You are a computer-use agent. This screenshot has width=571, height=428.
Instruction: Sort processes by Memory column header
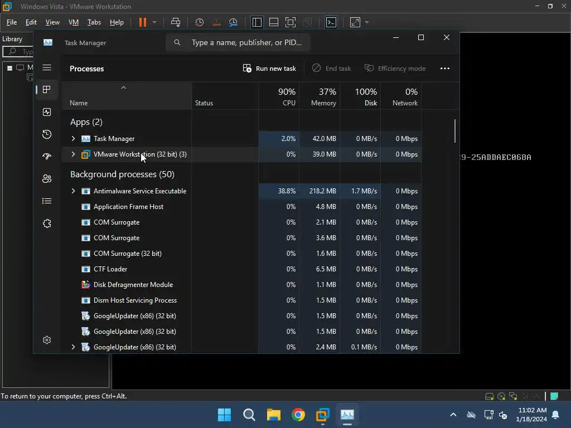click(320, 96)
